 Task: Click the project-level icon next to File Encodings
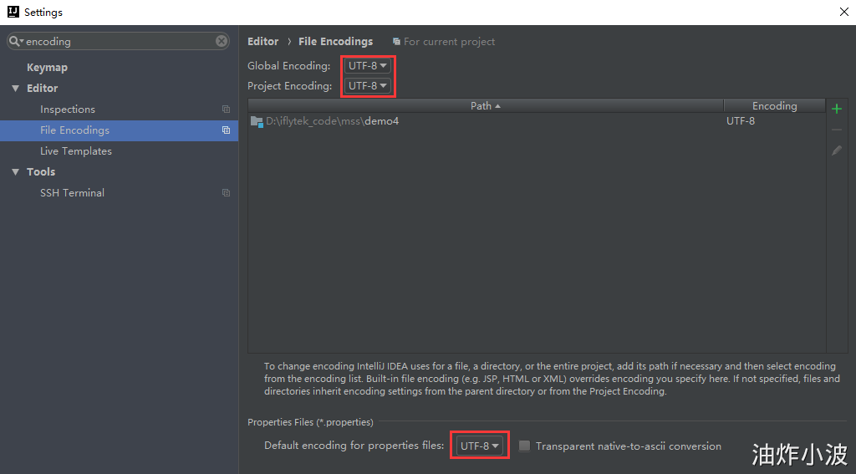226,130
